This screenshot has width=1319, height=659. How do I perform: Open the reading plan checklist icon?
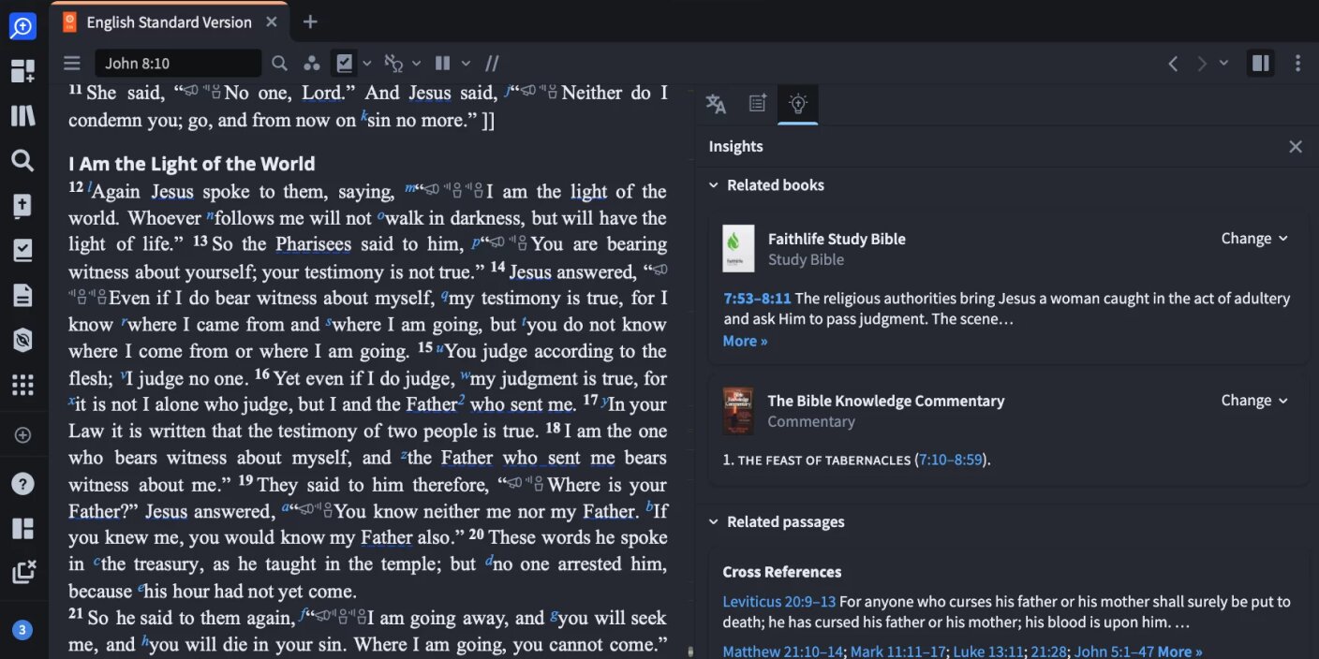point(22,251)
